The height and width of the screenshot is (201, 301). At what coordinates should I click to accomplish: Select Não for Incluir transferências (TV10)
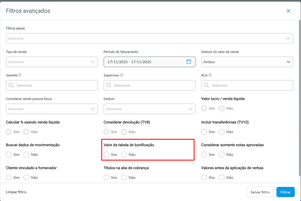pyautogui.click(x=222, y=132)
